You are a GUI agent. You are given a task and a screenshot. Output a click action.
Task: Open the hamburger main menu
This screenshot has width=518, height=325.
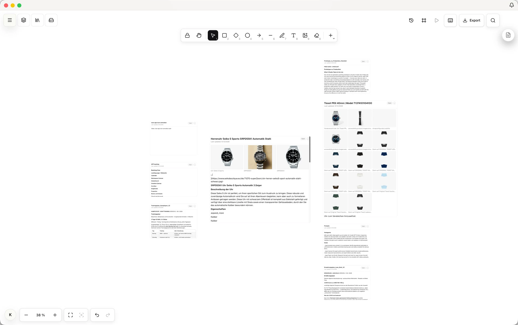(10, 20)
